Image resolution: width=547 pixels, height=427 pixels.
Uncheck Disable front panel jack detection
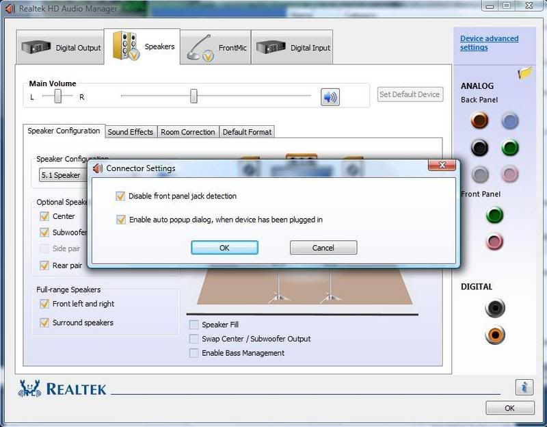tap(120, 196)
